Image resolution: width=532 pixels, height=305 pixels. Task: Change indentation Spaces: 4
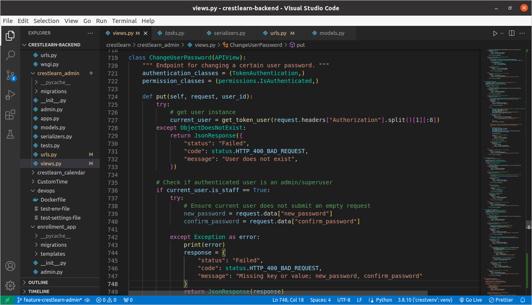320,300
